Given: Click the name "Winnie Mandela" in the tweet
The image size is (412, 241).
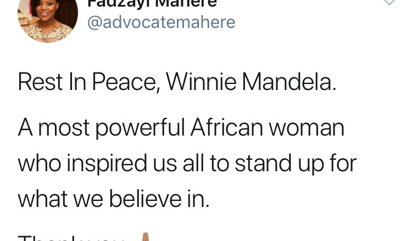Looking at the screenshot, I should [250, 82].
